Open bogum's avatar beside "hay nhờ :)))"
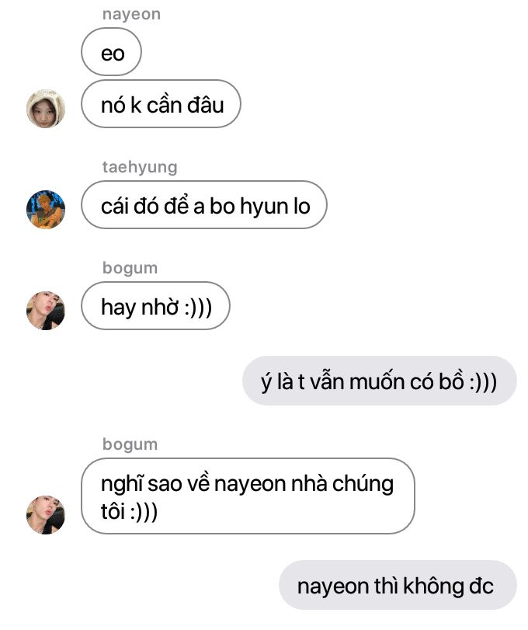Screen dimensions: 528x630 (x=46, y=311)
